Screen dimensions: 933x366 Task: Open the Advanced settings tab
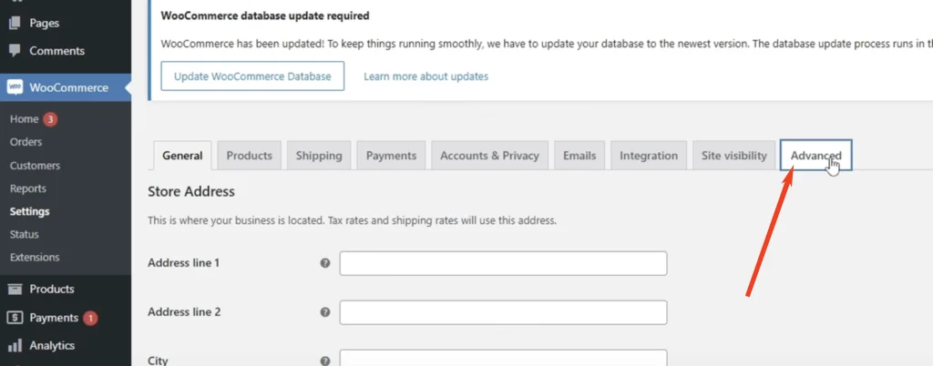pyautogui.click(x=816, y=156)
